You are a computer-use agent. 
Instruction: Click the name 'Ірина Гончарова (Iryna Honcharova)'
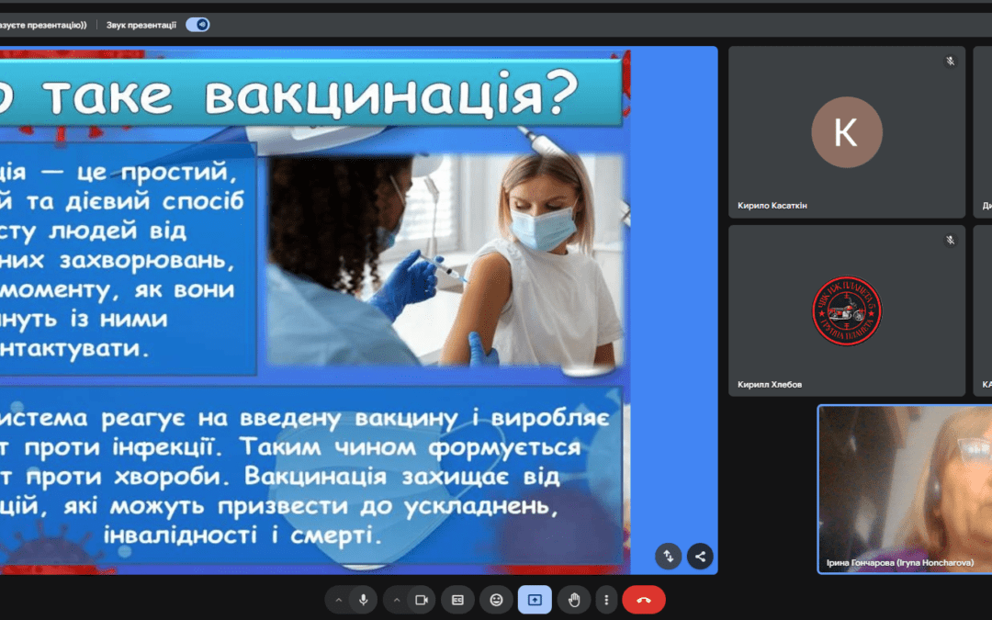coord(900,562)
